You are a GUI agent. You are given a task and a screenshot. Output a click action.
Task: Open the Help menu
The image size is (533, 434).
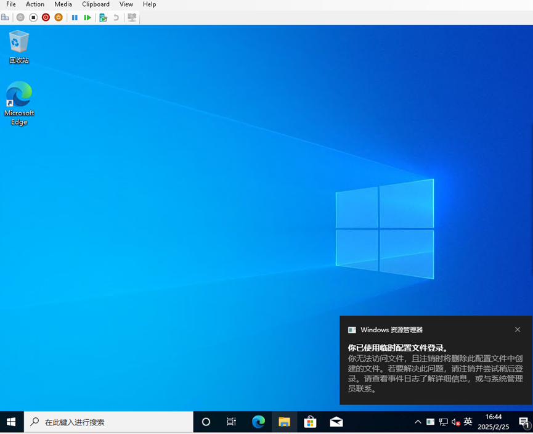(149, 4)
